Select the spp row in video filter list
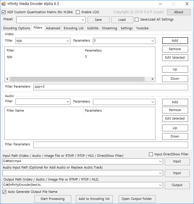 [x=80, y=57]
